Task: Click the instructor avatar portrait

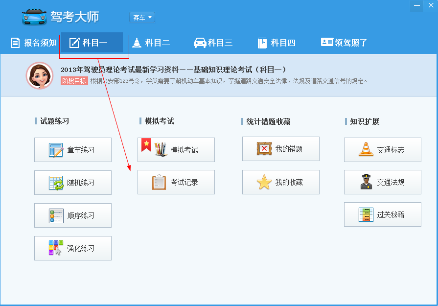Action: [x=39, y=76]
